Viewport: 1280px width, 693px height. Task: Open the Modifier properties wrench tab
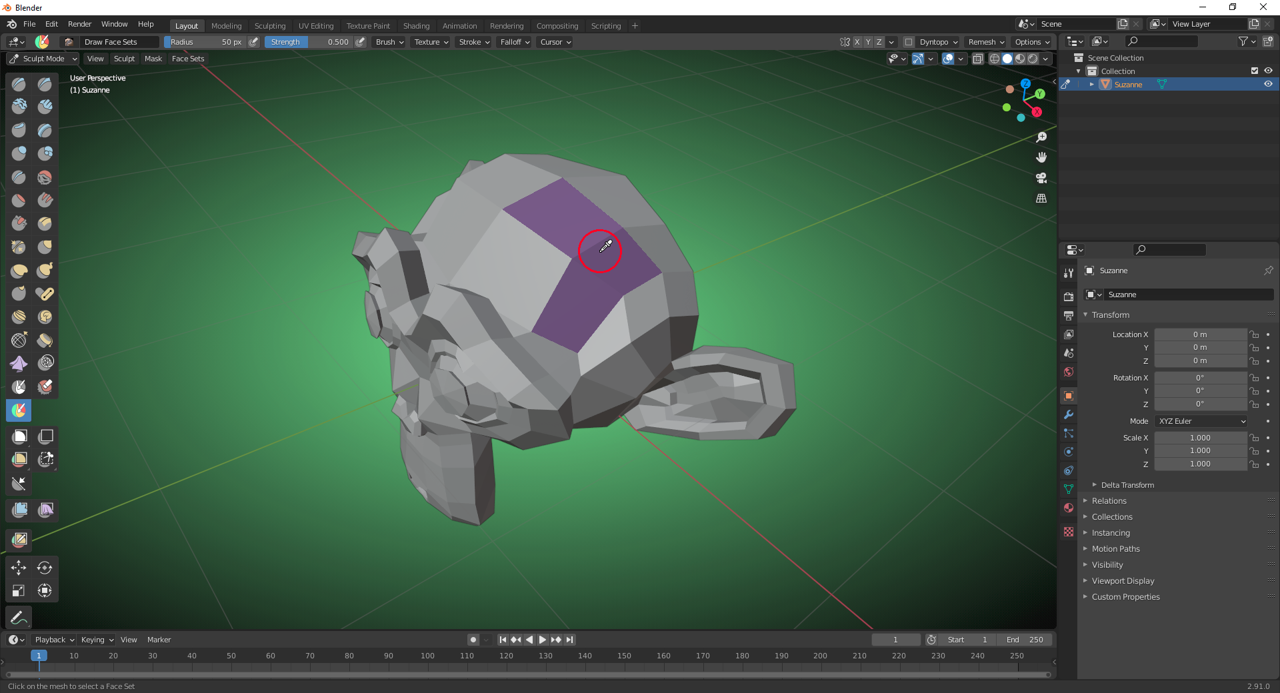[1068, 414]
